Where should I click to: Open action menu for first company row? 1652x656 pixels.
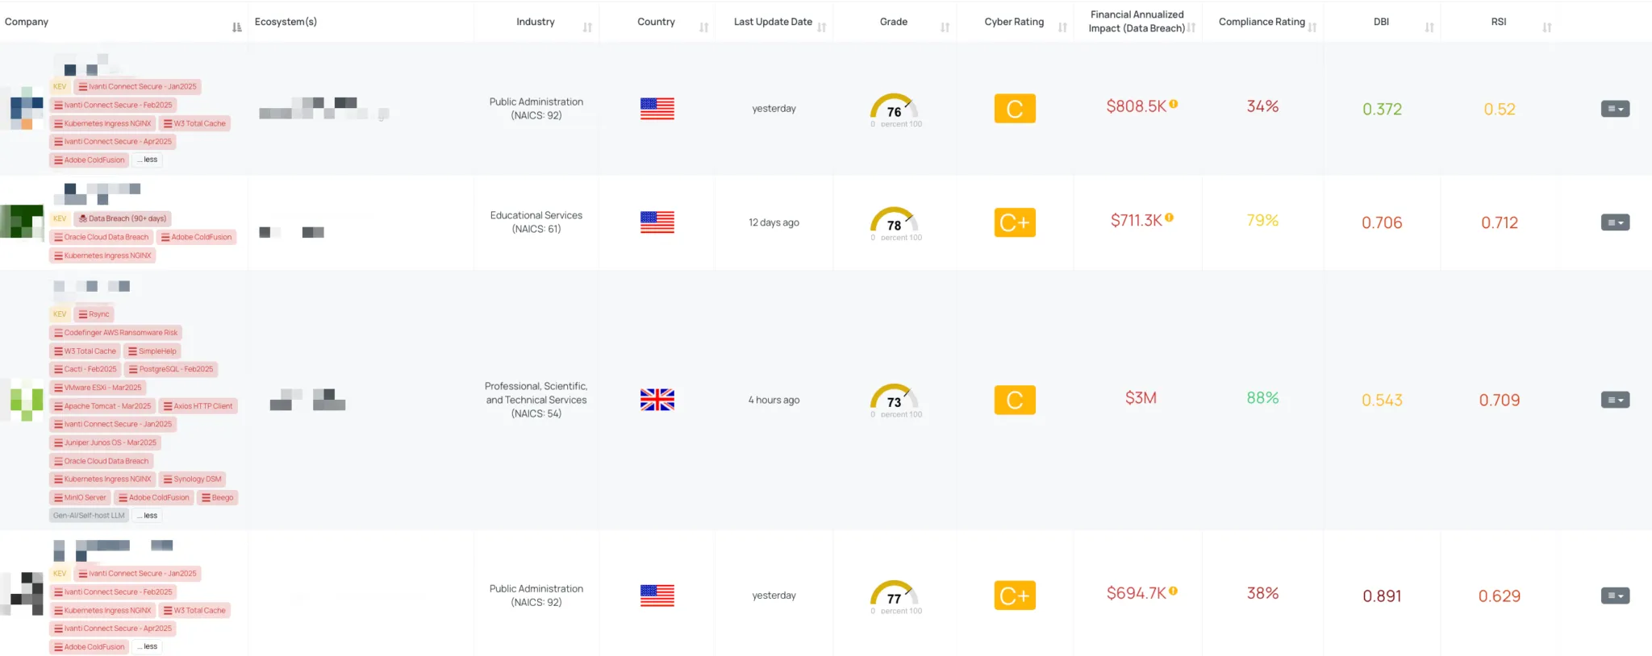(1615, 109)
